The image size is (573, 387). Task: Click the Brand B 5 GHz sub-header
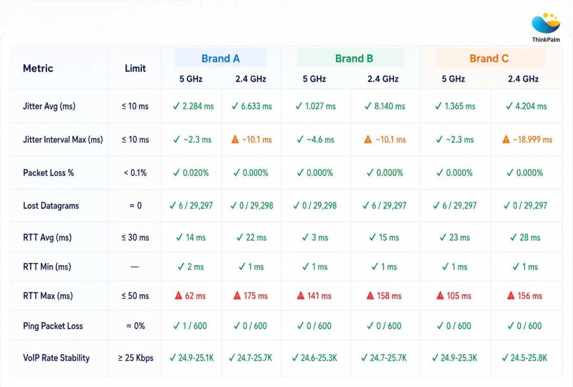(x=314, y=79)
